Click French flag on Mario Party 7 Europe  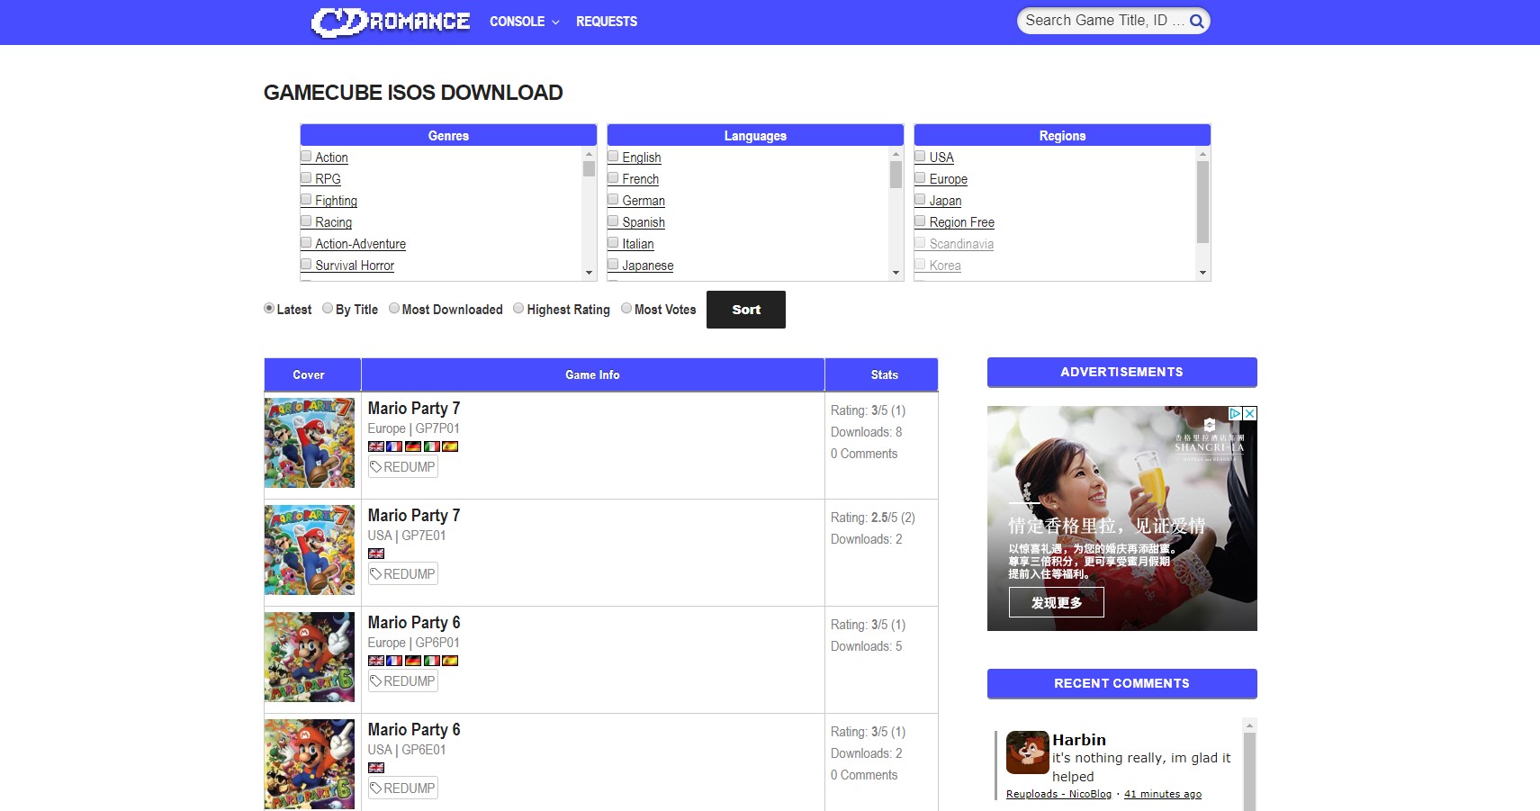394,446
